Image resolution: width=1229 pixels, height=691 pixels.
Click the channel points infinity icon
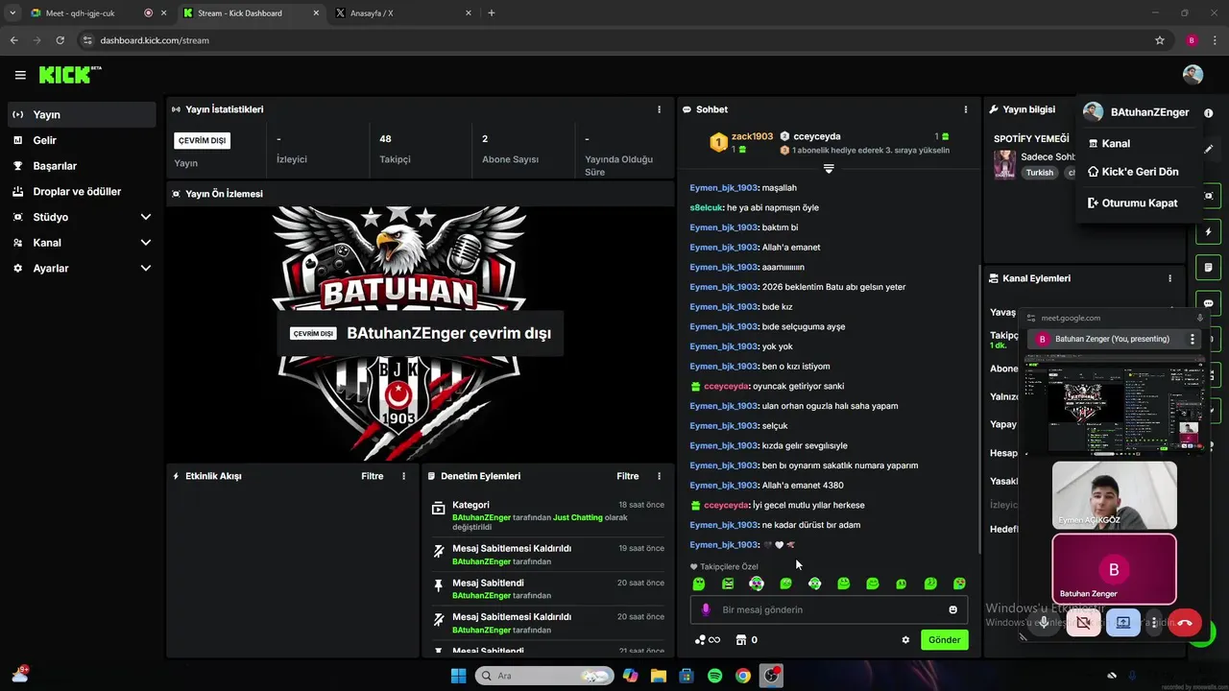[708, 640]
